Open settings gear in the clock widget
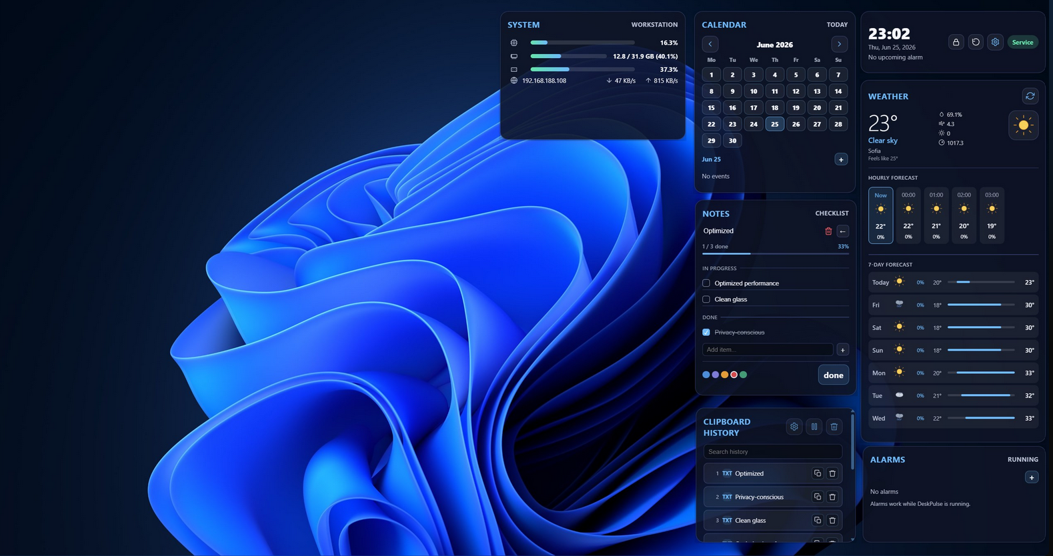 [x=995, y=42]
